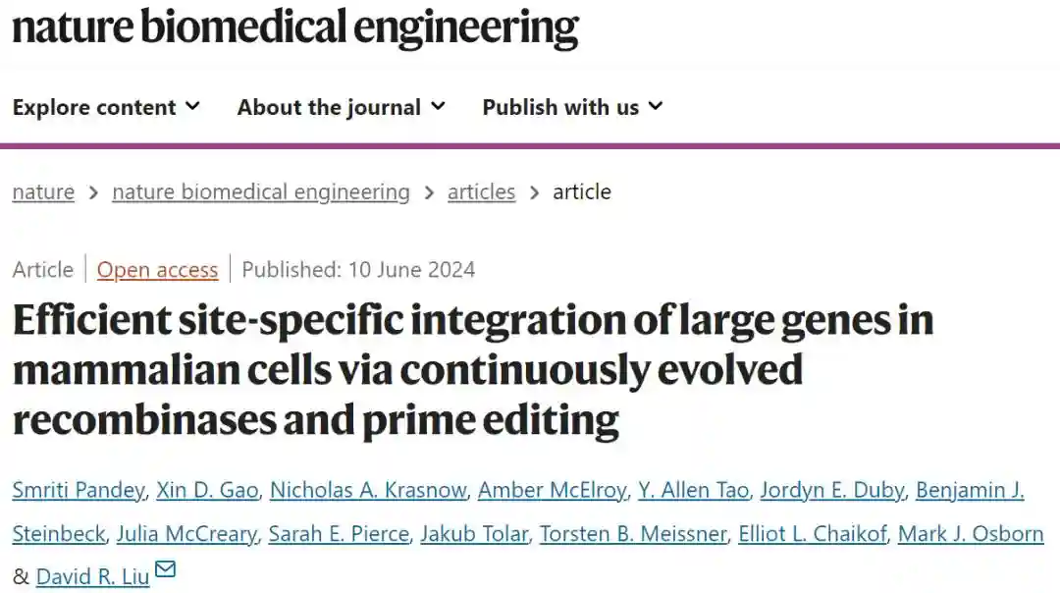This screenshot has width=1060, height=593.
Task: Click the nature biomedical engineering journal logo
Action: tap(294, 27)
